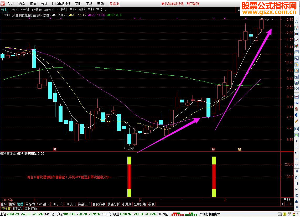Click the orange self-select stocks icon
Viewport: 300px width, 217px height.
tap(296, 71)
